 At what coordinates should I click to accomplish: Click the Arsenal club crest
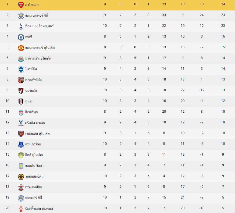(x=21, y=5)
